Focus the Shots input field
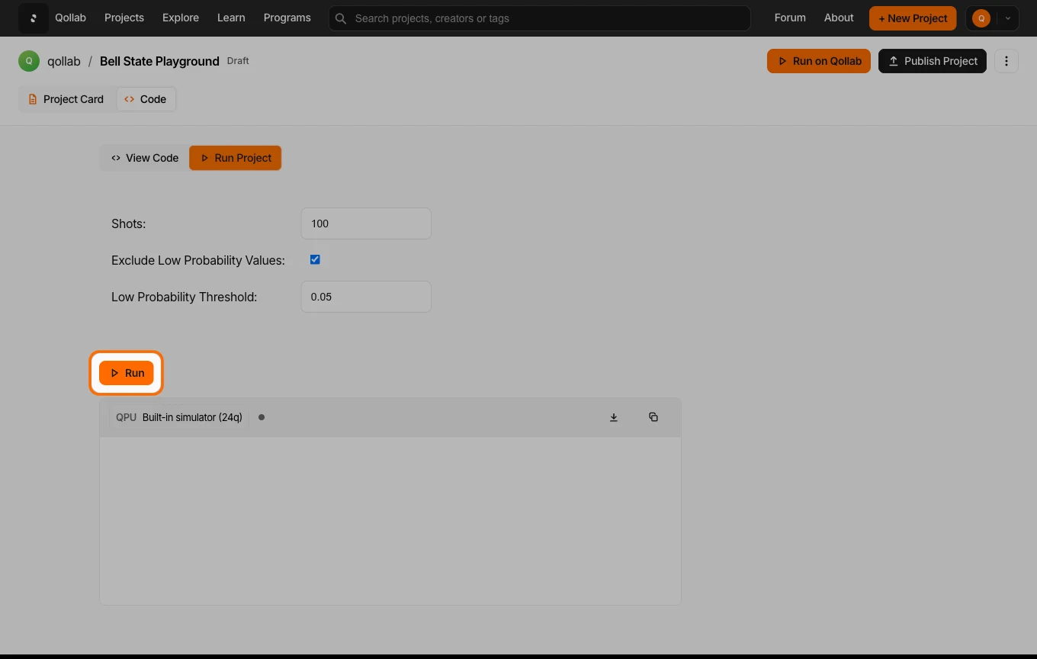The width and height of the screenshot is (1037, 659). point(366,223)
